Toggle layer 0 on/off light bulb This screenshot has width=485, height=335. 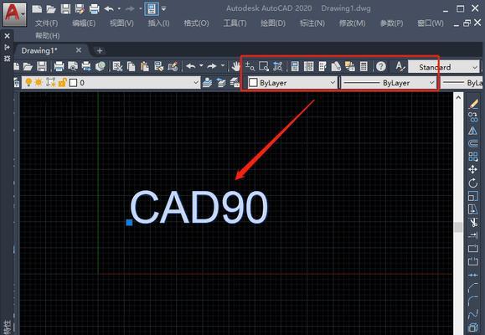tap(28, 82)
